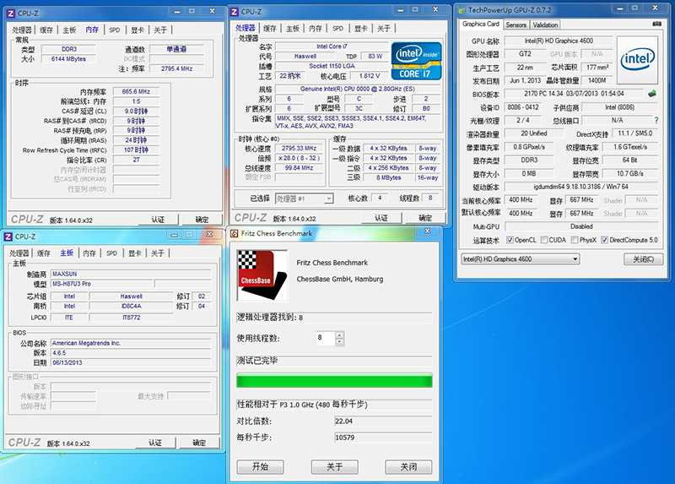Click 开始 to start the chess benchmark
Image resolution: width=675 pixels, height=484 pixels.
tap(260, 467)
